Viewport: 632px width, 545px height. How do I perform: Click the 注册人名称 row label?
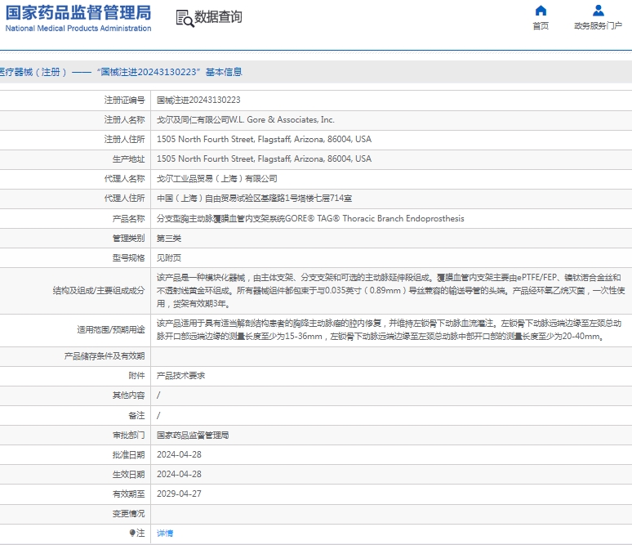(124, 120)
